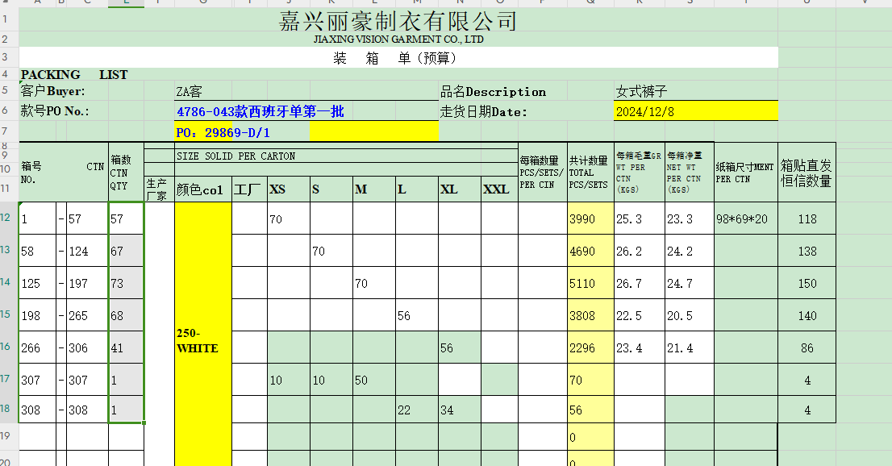
Task: Click the 女式裤子 description cell
Action: pos(641,92)
